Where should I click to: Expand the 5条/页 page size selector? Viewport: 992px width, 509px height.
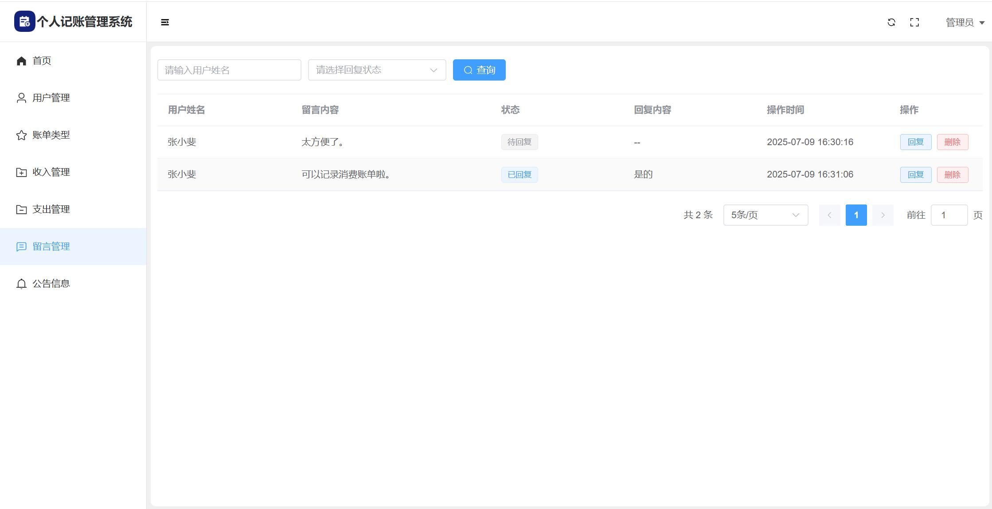point(765,215)
